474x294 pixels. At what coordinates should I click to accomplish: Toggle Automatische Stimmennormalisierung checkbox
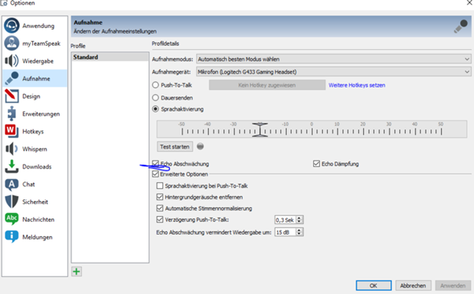[x=160, y=208]
